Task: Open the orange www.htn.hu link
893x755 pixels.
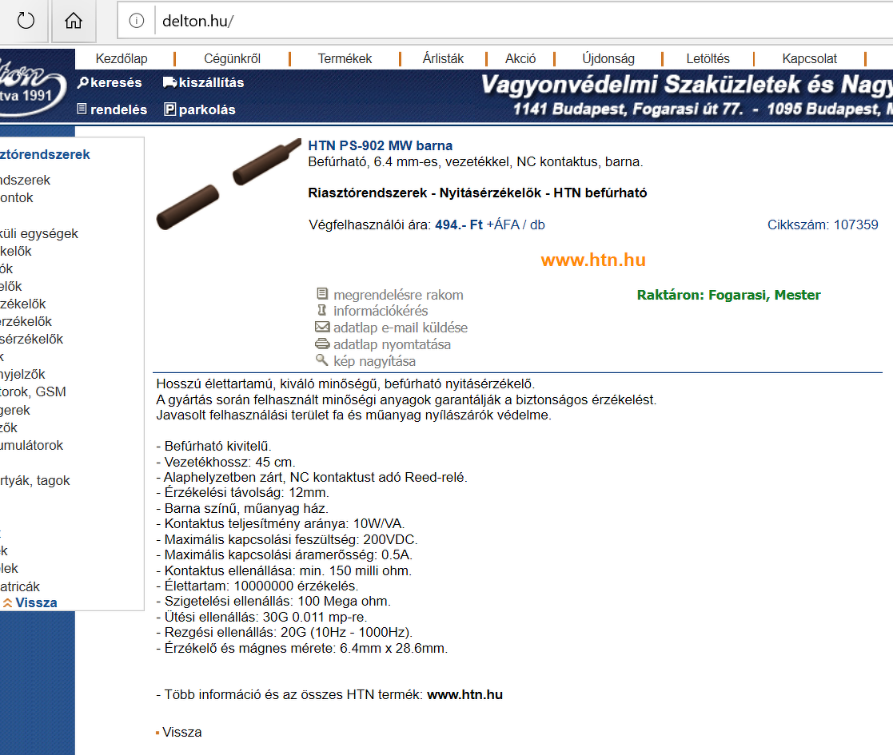Action: tap(593, 260)
